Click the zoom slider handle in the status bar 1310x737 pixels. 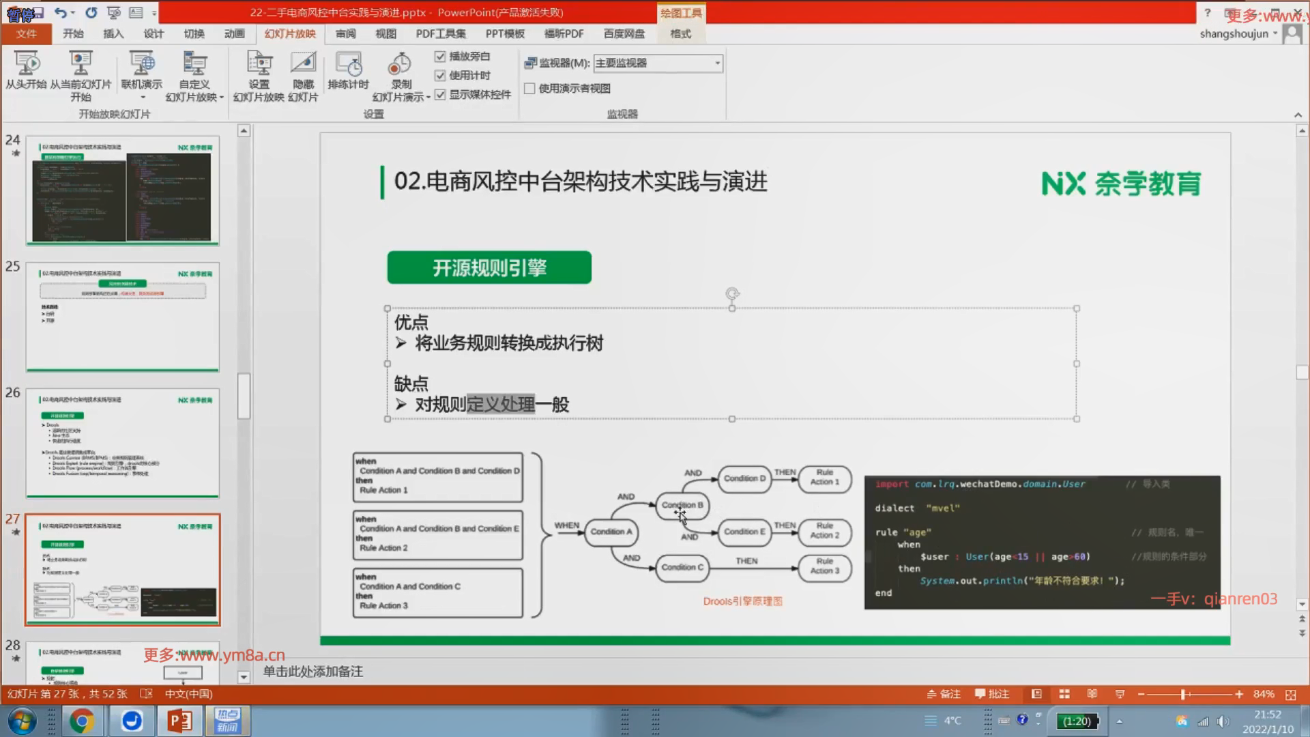tap(1184, 694)
